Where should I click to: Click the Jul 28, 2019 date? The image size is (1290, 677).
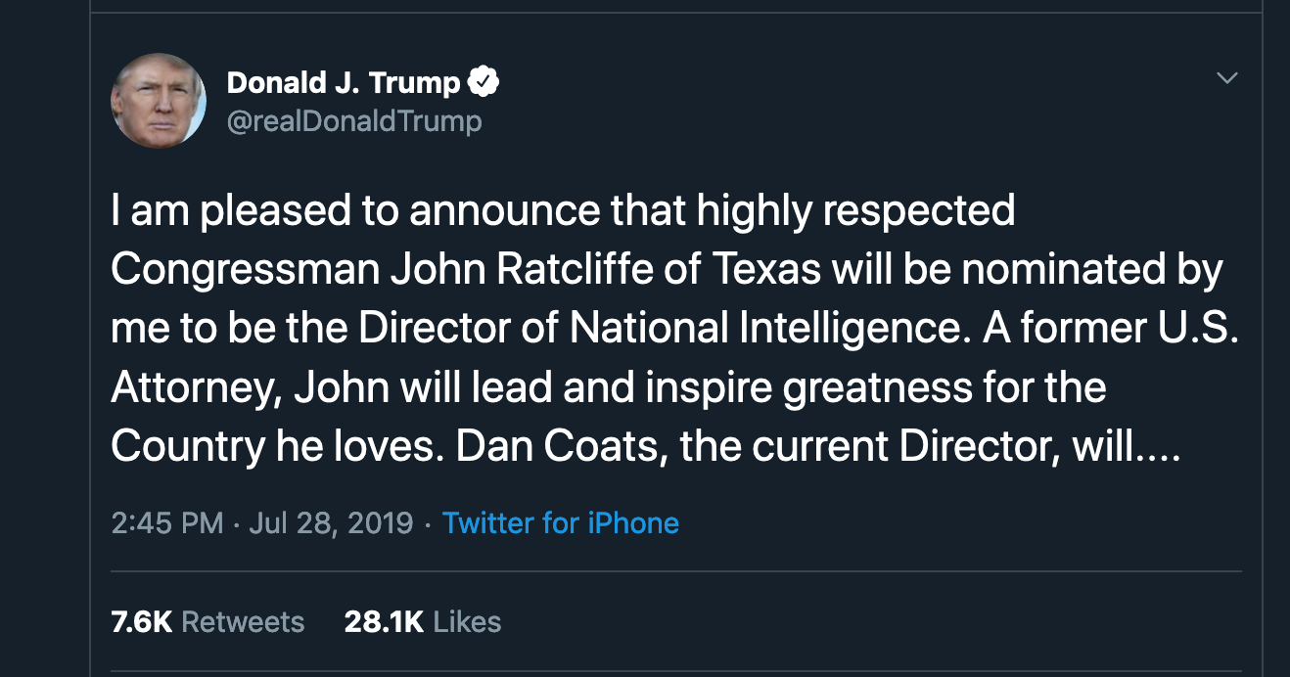click(x=331, y=522)
